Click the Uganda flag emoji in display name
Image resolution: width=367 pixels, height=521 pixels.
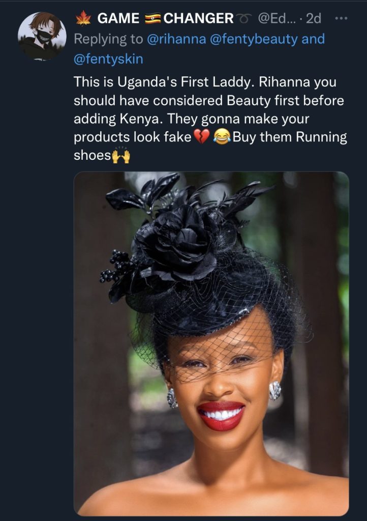(x=153, y=18)
